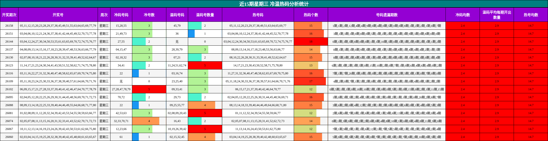548x141 pixels.
Task: Select the 冷码均数 column header
Action: 463,15
